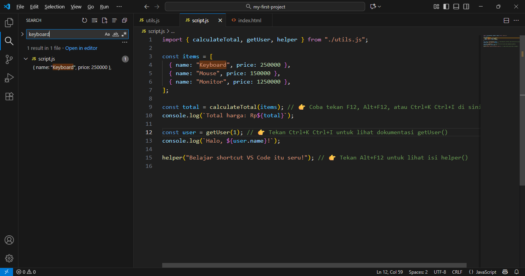Screen dimensions: 525x276
Task: Clear all search results
Action: [x=95, y=20]
